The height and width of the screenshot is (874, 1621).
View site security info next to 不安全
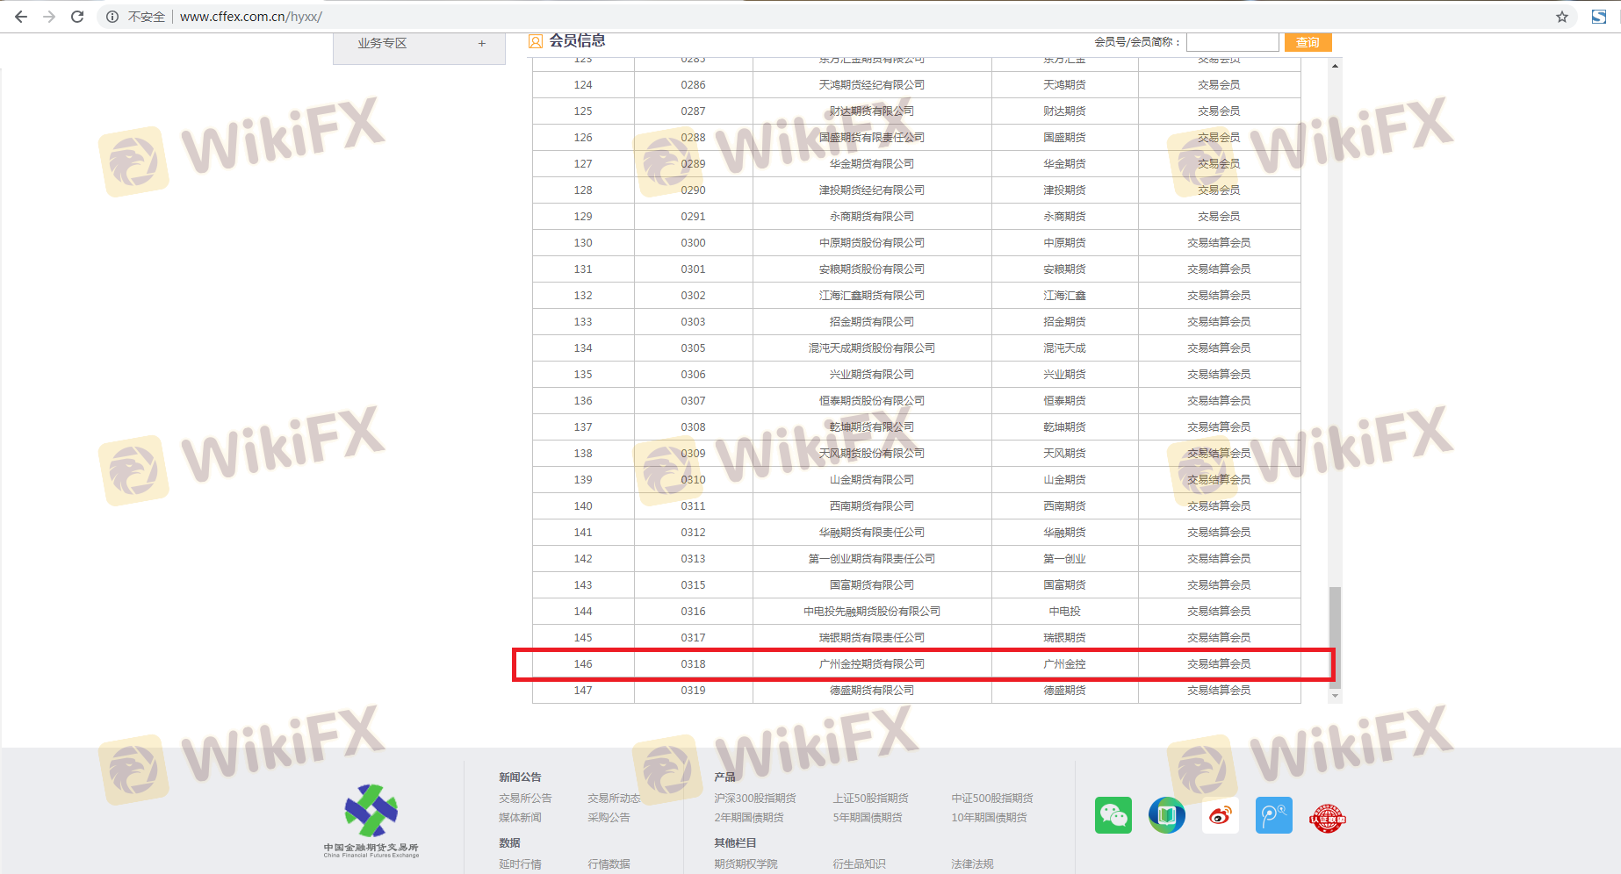pos(112,17)
